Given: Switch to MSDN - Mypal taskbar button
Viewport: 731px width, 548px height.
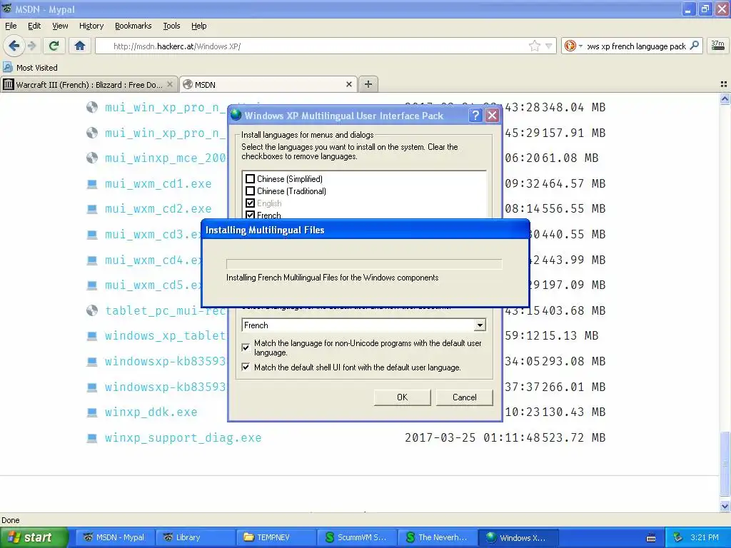Looking at the screenshot, I should 115,537.
